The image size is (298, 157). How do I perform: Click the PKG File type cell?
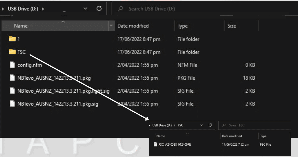186,78
